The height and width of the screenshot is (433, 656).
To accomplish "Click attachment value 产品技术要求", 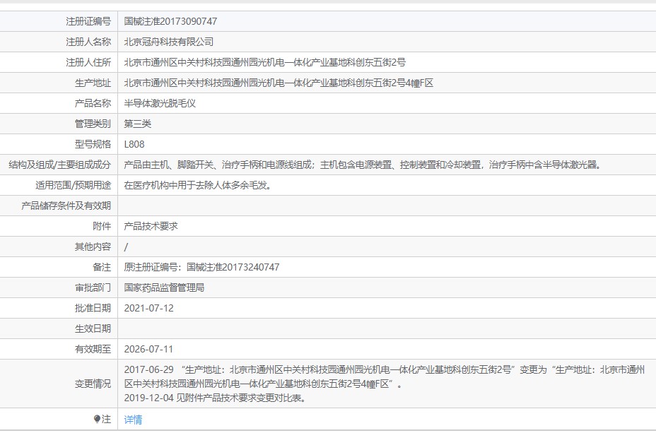I will pos(151,226).
